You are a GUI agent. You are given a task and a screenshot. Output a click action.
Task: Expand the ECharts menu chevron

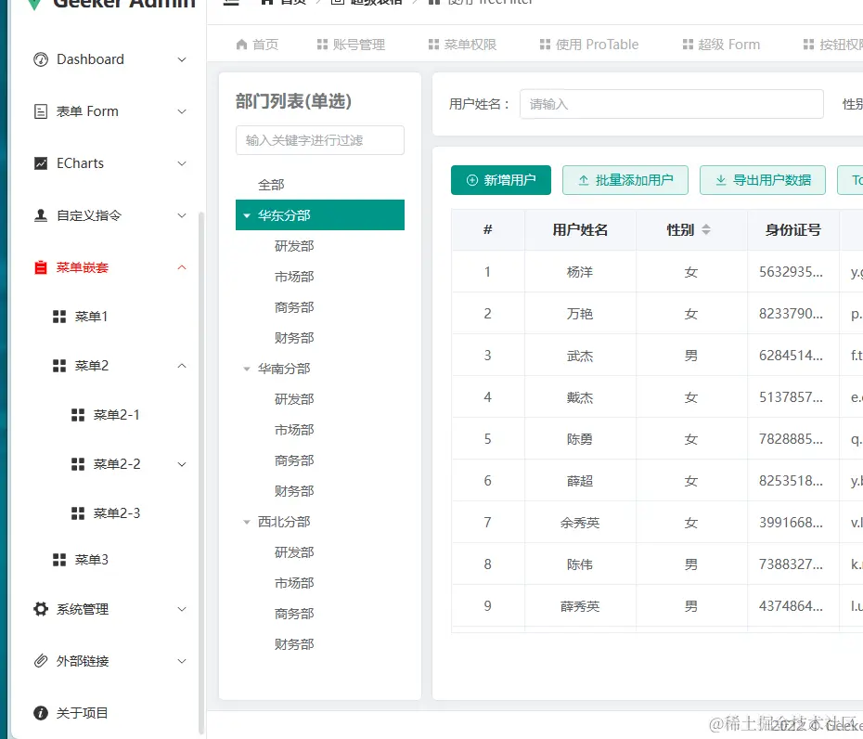point(182,163)
